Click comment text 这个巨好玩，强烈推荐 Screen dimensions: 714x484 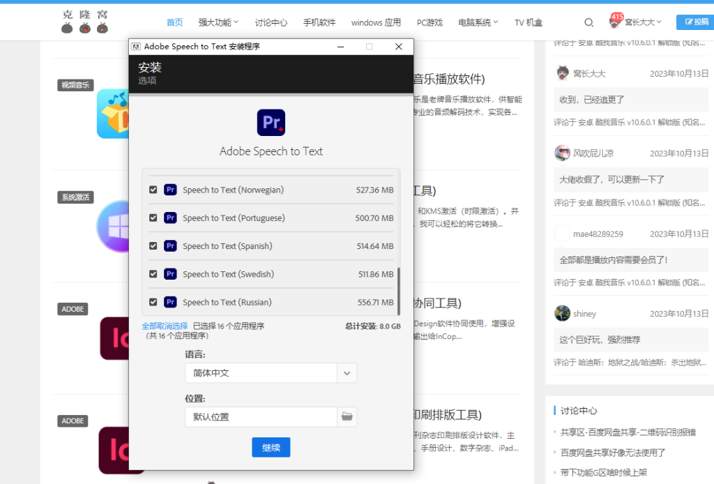[x=600, y=340]
